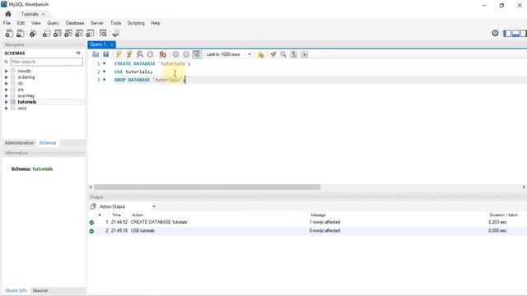The width and height of the screenshot is (527, 296).
Task: Run Explain on current statement
Action: [139, 54]
